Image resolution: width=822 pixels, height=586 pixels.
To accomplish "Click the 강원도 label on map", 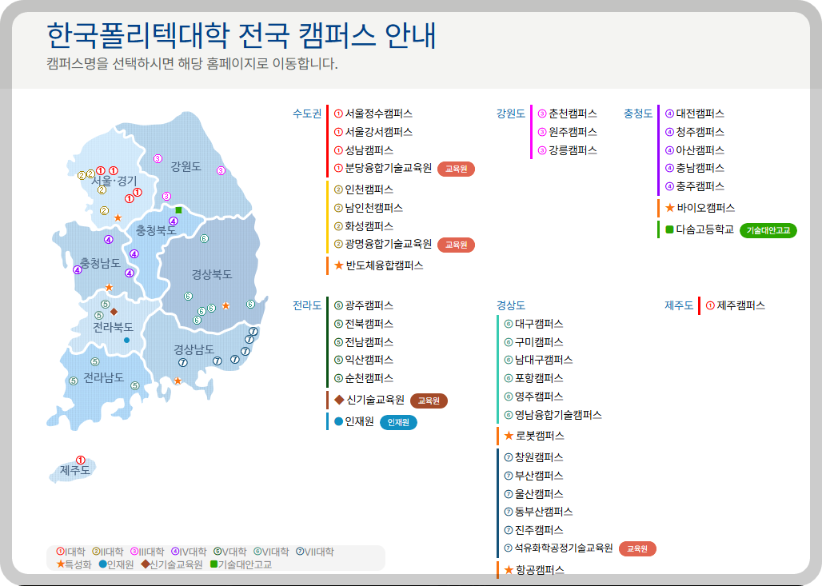I will coord(186,166).
